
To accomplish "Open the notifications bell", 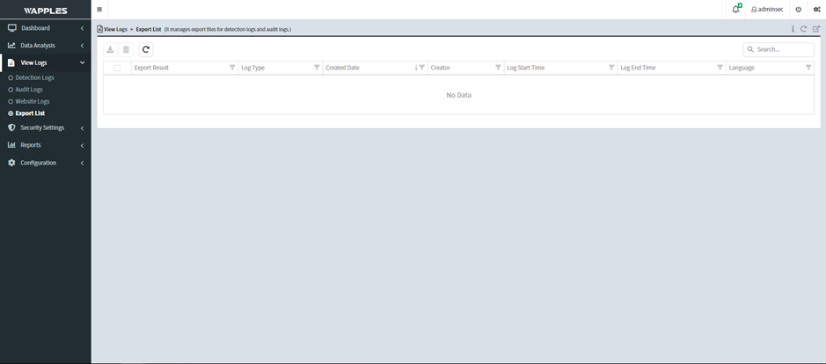I will (x=735, y=10).
